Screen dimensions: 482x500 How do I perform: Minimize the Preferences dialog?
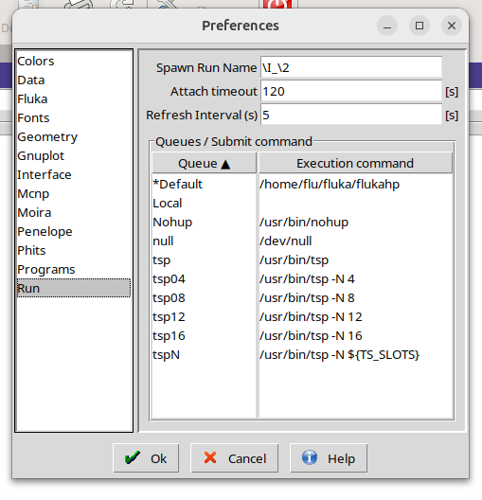coord(387,26)
